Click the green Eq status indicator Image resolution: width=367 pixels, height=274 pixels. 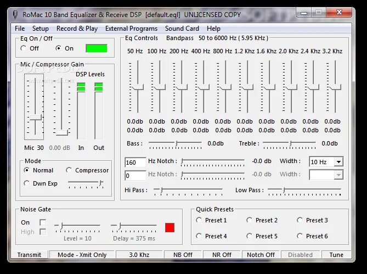click(x=97, y=48)
